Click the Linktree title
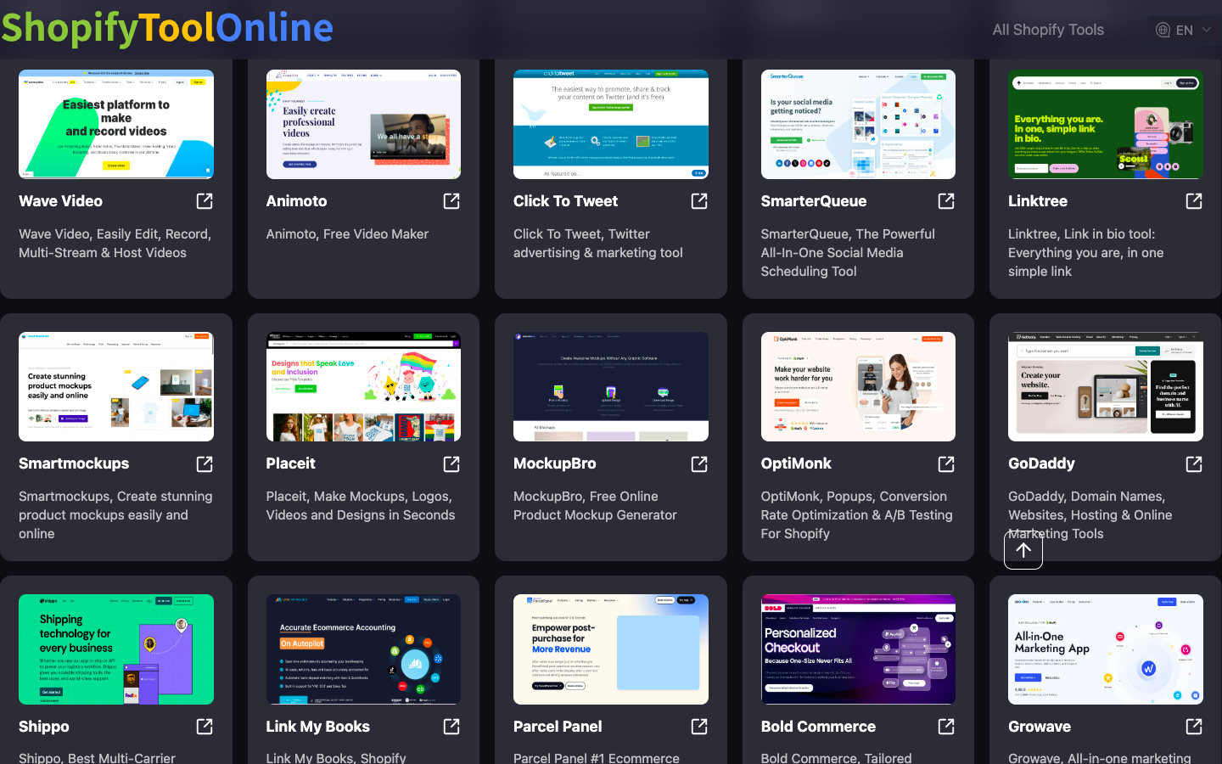The height and width of the screenshot is (764, 1222). click(x=1038, y=201)
